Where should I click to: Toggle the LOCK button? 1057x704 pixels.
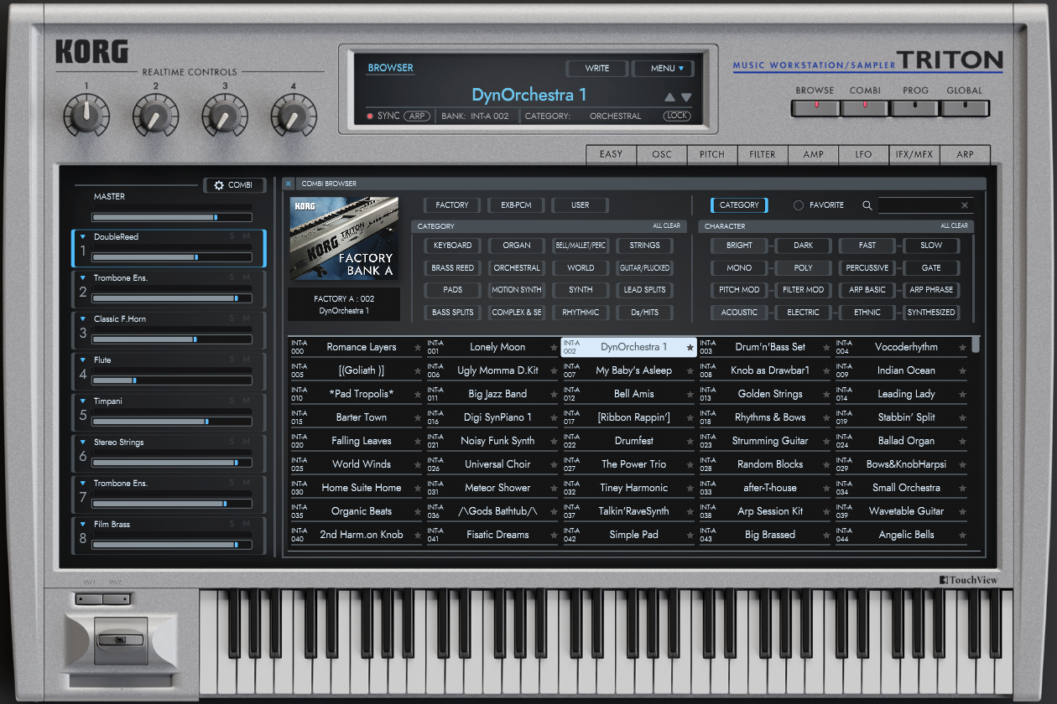[677, 116]
